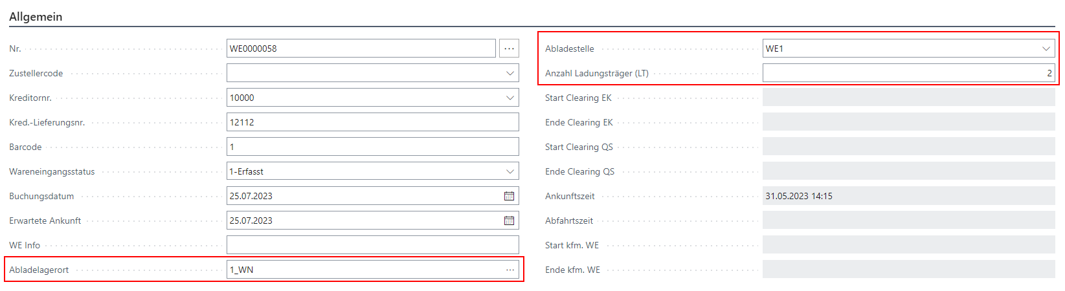Click the Ankunftszeit value 31.05.2023 14:15
This screenshot has height=291, width=1065.
coord(799,196)
